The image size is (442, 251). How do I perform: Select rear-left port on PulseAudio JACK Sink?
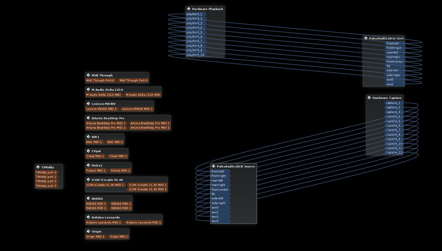394,53
